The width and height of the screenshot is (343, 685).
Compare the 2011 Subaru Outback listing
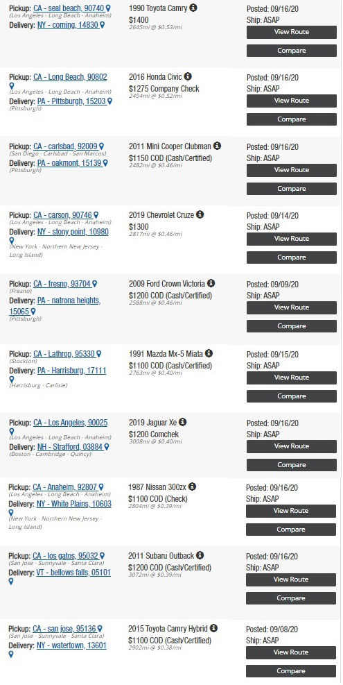click(x=291, y=598)
